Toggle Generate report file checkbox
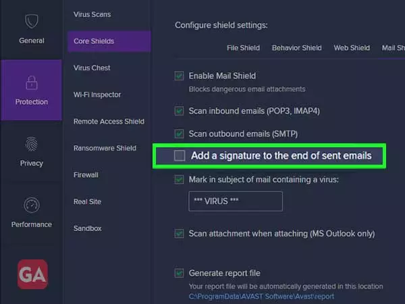 [x=179, y=273]
